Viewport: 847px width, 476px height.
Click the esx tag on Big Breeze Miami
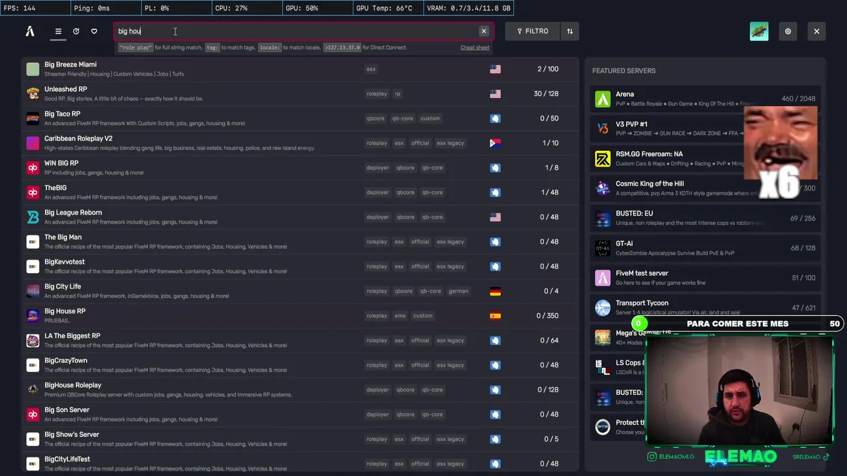(371, 69)
